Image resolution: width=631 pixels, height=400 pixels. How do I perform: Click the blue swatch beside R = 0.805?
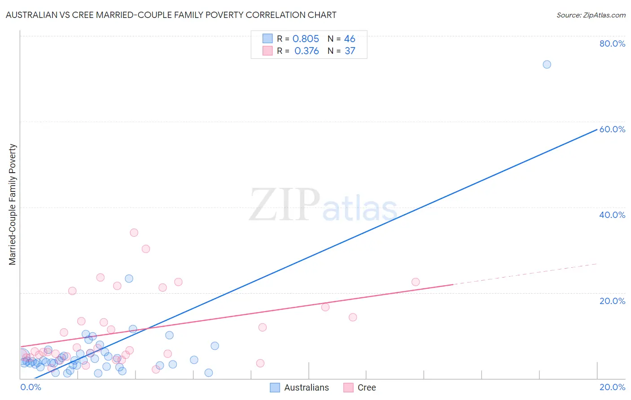[267, 39]
